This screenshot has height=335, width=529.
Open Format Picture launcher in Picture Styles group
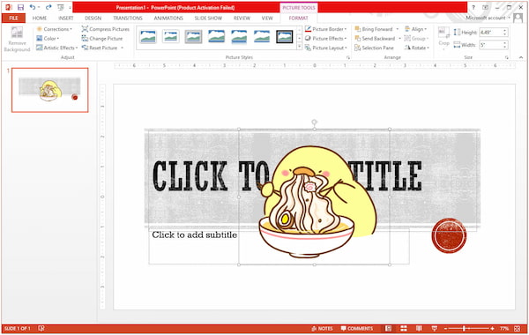click(348, 57)
